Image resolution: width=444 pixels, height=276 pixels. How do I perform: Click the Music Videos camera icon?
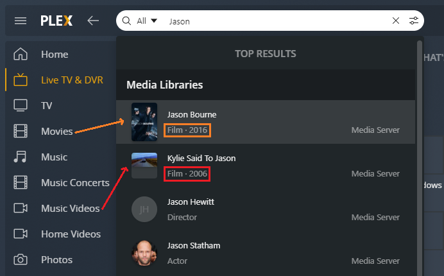[x=21, y=208]
